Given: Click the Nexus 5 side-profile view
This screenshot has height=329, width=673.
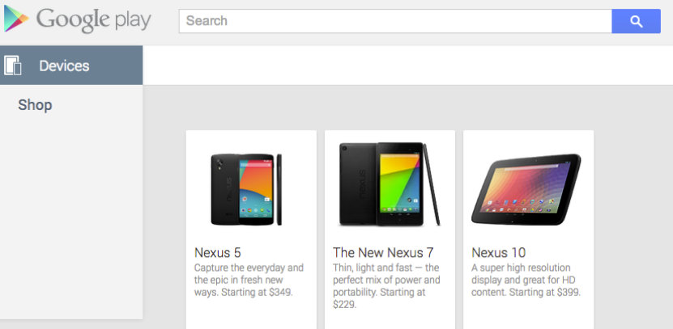Looking at the screenshot, I should point(279,188).
